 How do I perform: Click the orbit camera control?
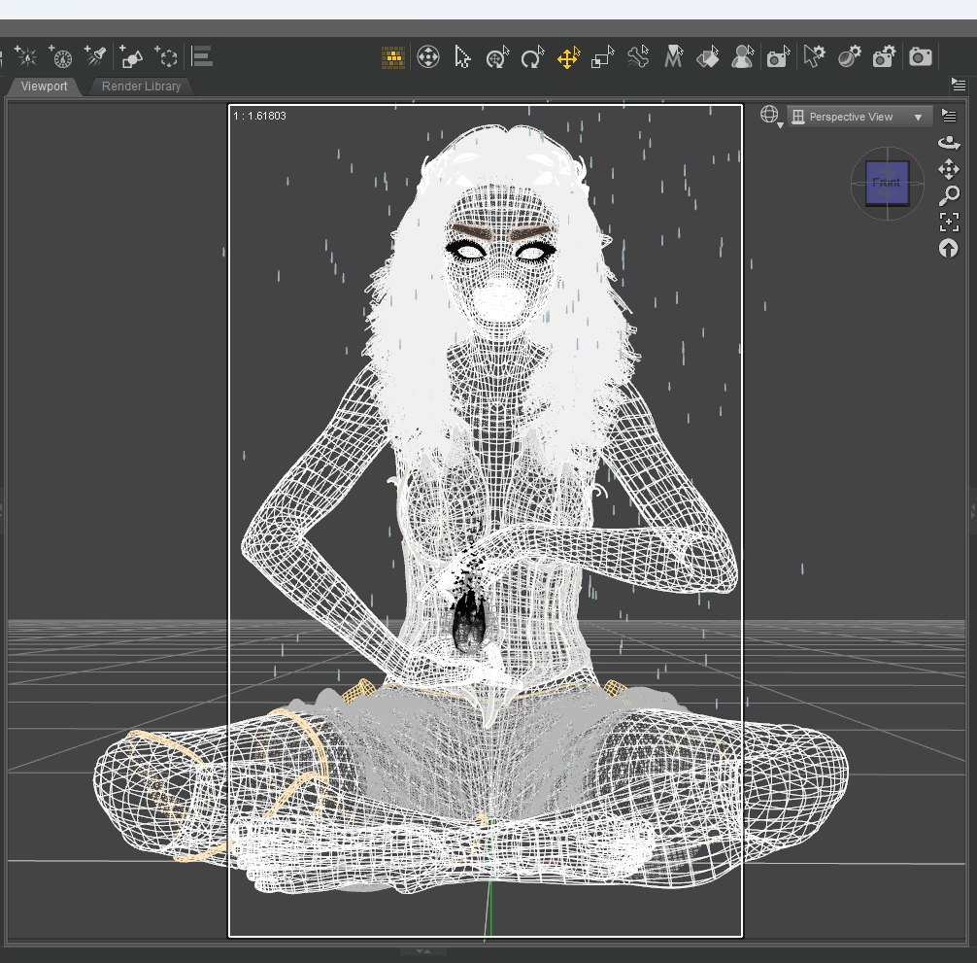[x=949, y=143]
